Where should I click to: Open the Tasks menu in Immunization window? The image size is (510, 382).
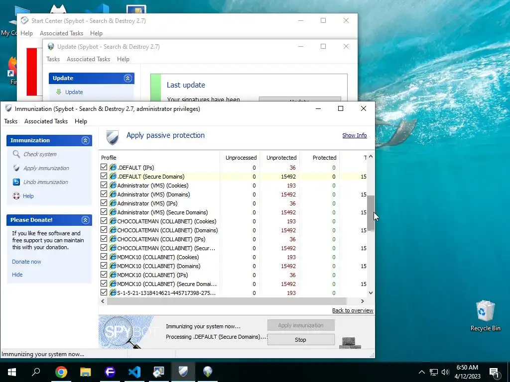[x=11, y=121]
